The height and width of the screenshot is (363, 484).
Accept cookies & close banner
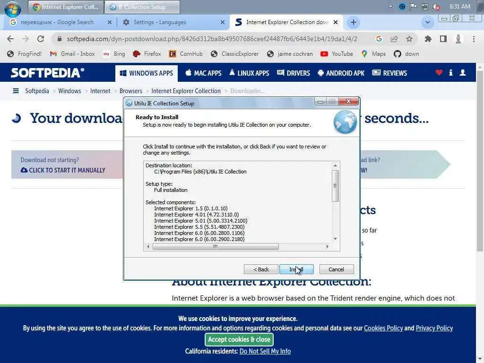tap(239, 339)
